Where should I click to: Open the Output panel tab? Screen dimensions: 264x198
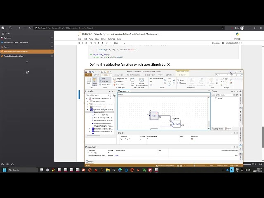90,161
